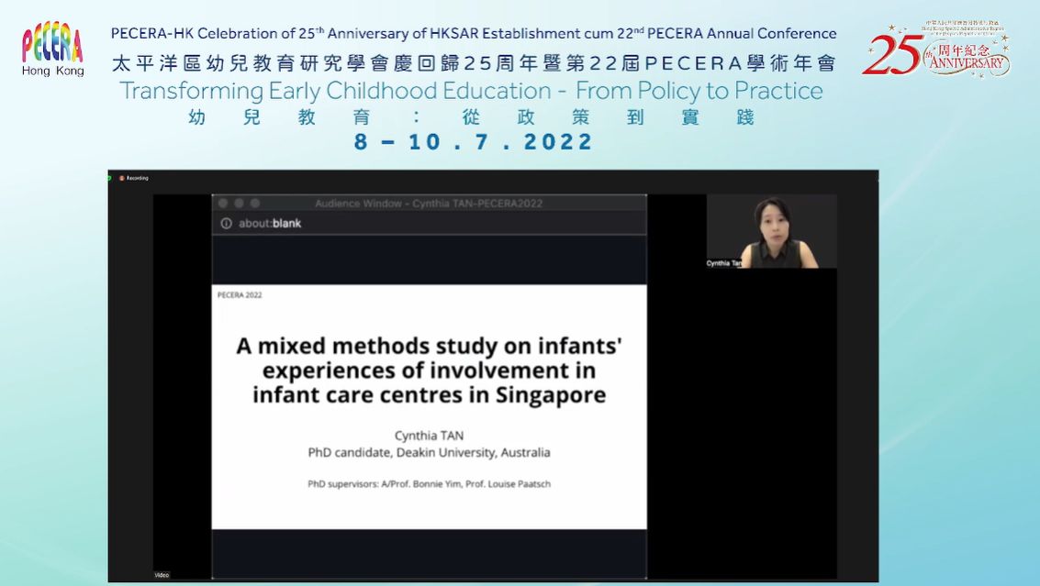Screen dimensions: 1040x586
Task: Toggle the Recording state in the session bar
Action: pyautogui.click(x=134, y=178)
